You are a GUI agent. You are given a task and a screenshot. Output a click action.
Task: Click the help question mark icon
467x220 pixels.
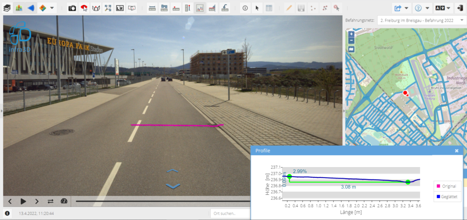pyautogui.click(x=418, y=8)
